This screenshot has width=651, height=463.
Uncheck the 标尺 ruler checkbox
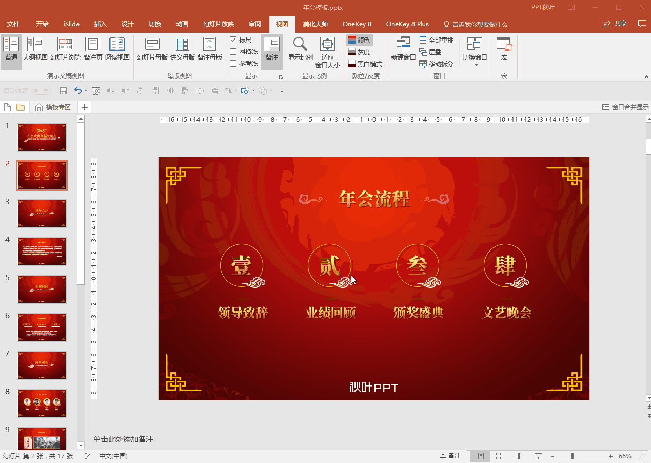[233, 40]
